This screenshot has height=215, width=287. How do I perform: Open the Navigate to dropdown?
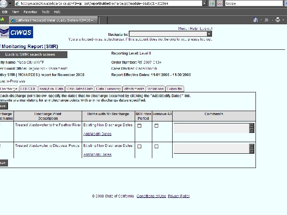coord(209,34)
